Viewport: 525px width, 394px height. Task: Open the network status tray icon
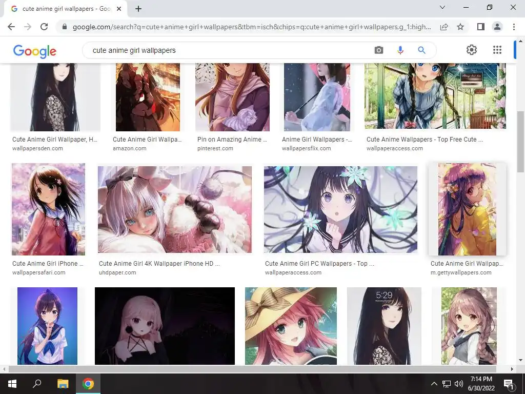(447, 384)
